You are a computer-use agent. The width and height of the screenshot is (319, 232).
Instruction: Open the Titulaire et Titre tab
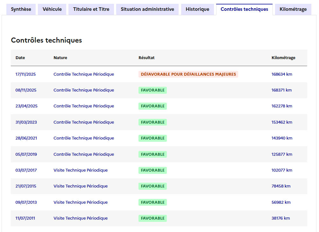91,9
